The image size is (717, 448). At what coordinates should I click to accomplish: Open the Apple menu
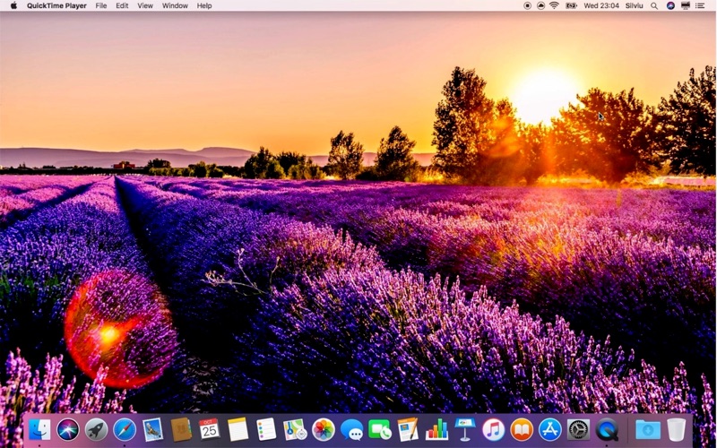pyautogui.click(x=13, y=5)
